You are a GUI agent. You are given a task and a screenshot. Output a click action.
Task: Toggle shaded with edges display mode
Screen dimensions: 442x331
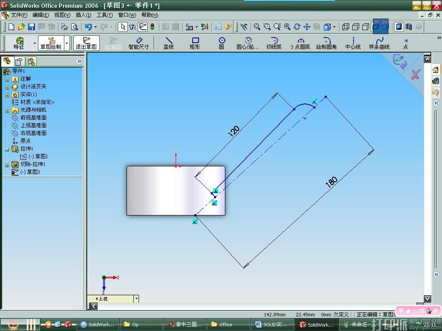pyautogui.click(x=376, y=27)
